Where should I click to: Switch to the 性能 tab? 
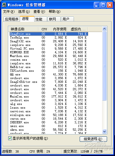point(41,19)
